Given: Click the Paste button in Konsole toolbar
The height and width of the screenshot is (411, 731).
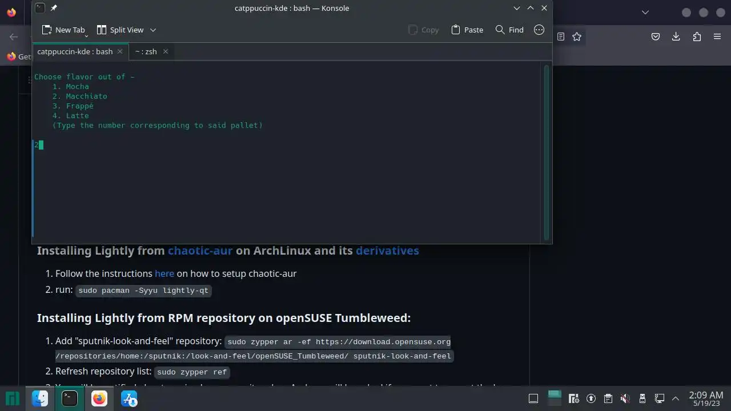Looking at the screenshot, I should pyautogui.click(x=467, y=30).
